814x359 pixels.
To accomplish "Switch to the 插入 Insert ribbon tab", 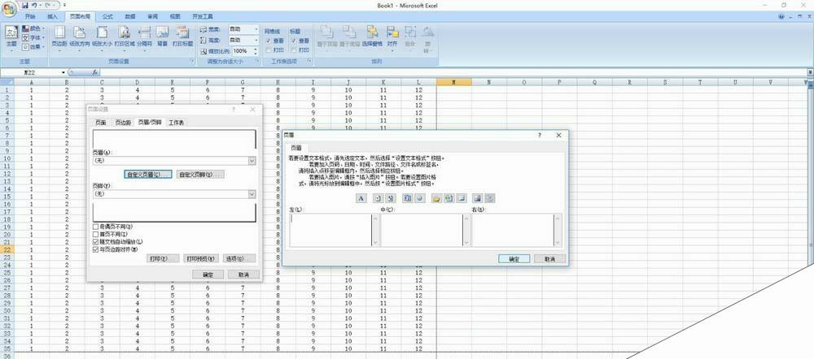I will [x=52, y=16].
